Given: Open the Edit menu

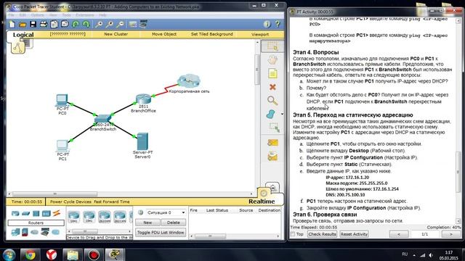Looking at the screenshot, I should pyautogui.click(x=23, y=14).
